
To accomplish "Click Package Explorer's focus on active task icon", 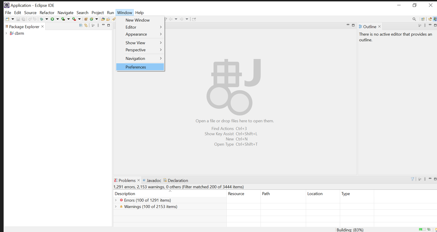I will tap(93, 25).
